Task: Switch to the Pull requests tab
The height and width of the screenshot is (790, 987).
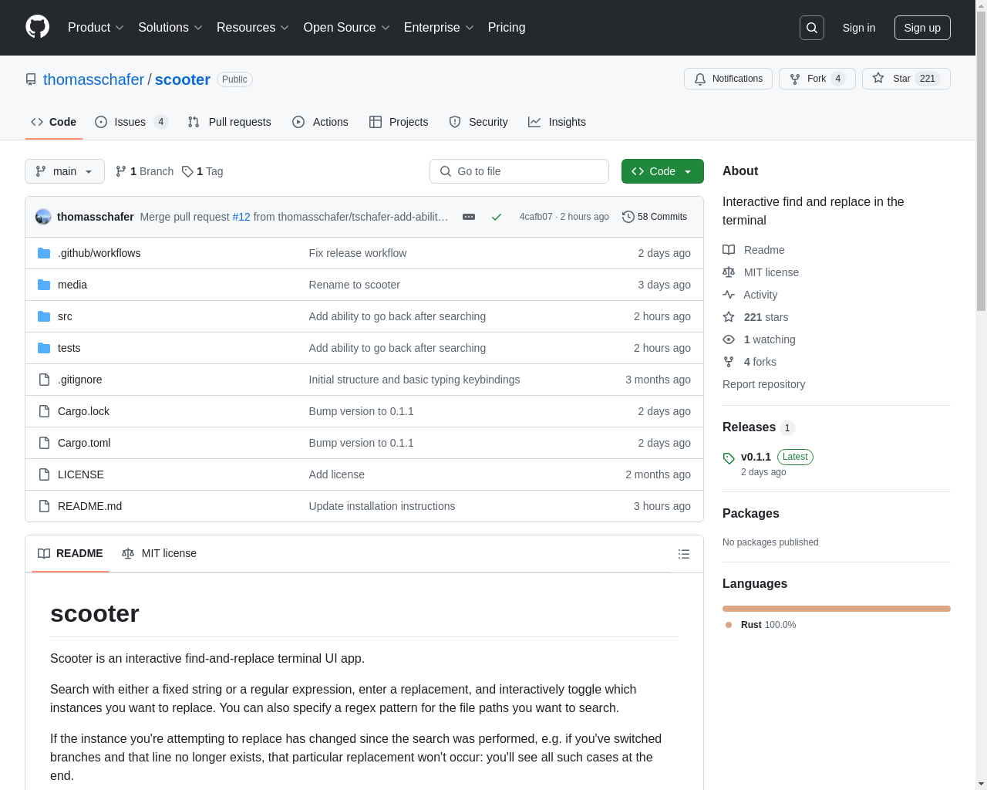Action: click(x=230, y=122)
